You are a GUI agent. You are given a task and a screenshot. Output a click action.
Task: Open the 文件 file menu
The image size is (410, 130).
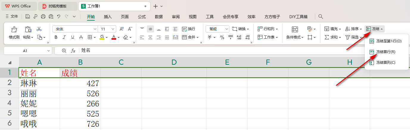click(x=12, y=17)
